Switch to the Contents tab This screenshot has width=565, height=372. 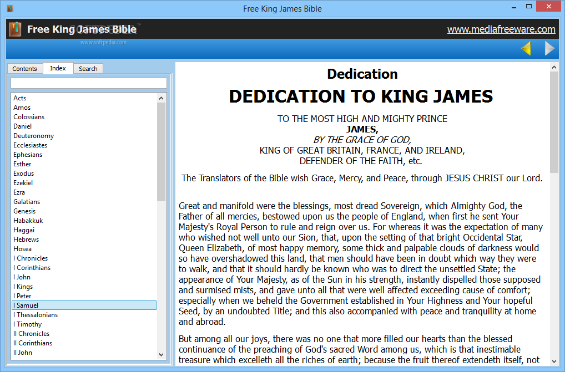[24, 69]
